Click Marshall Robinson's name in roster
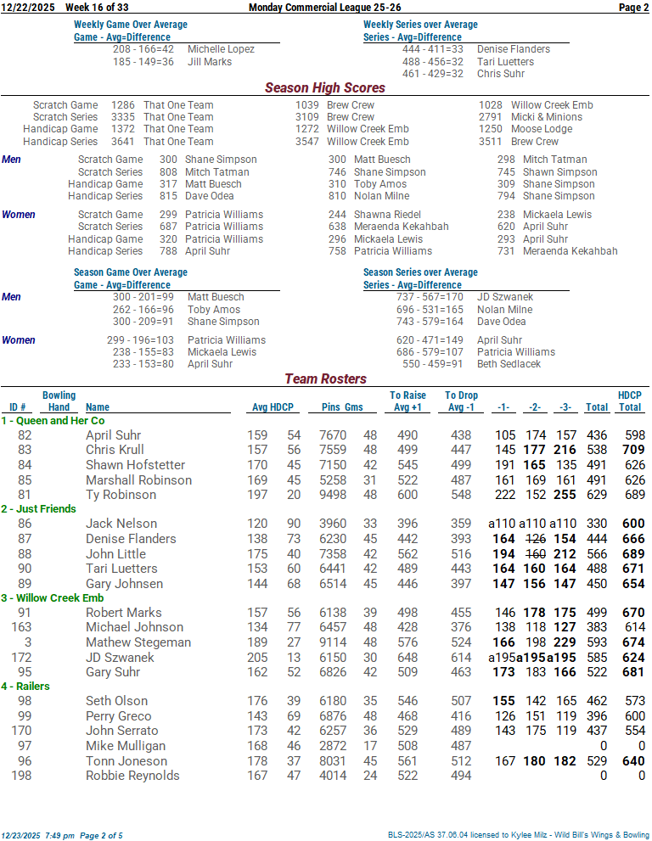652x841 pixels. point(138,480)
